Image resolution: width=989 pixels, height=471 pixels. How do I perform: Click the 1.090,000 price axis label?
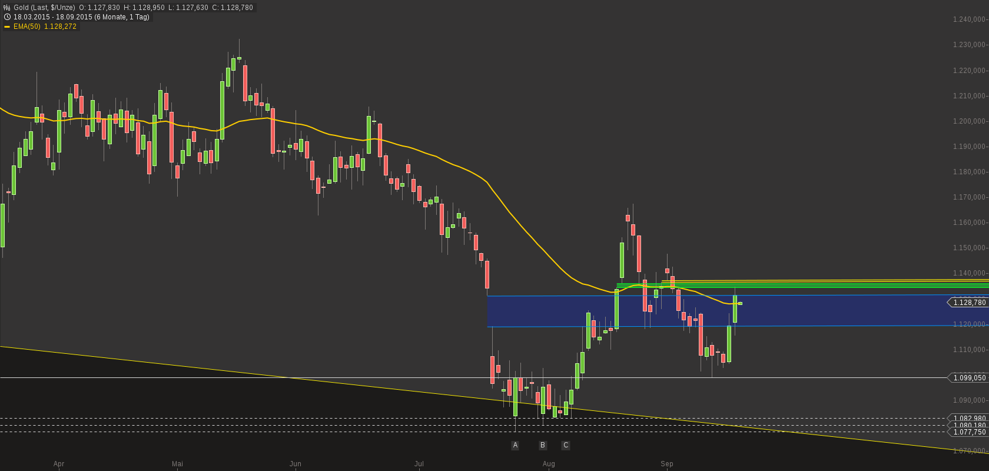(969, 400)
